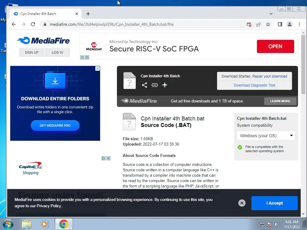Click GET MEDIAFIRE PRO button
The image size is (307, 230).
pos(55,125)
